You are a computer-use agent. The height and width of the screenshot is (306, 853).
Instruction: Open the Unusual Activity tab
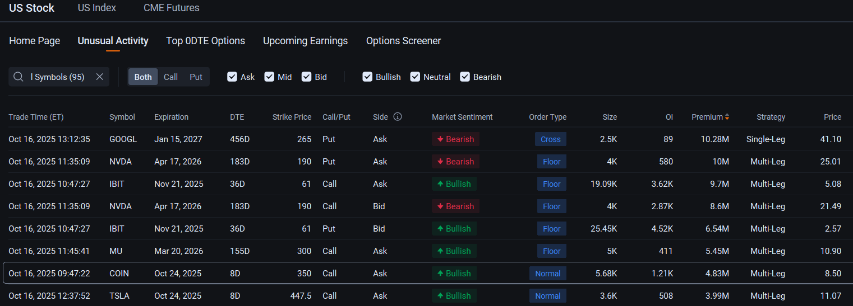point(113,41)
